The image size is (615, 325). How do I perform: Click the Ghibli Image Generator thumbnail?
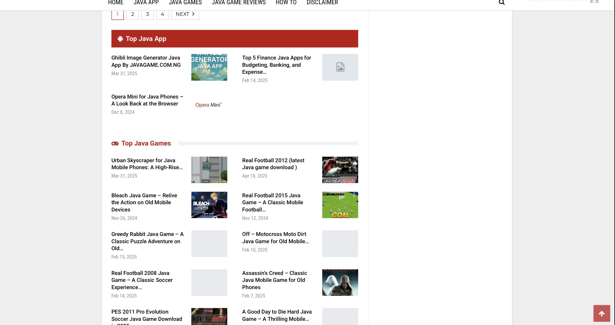coord(209,67)
